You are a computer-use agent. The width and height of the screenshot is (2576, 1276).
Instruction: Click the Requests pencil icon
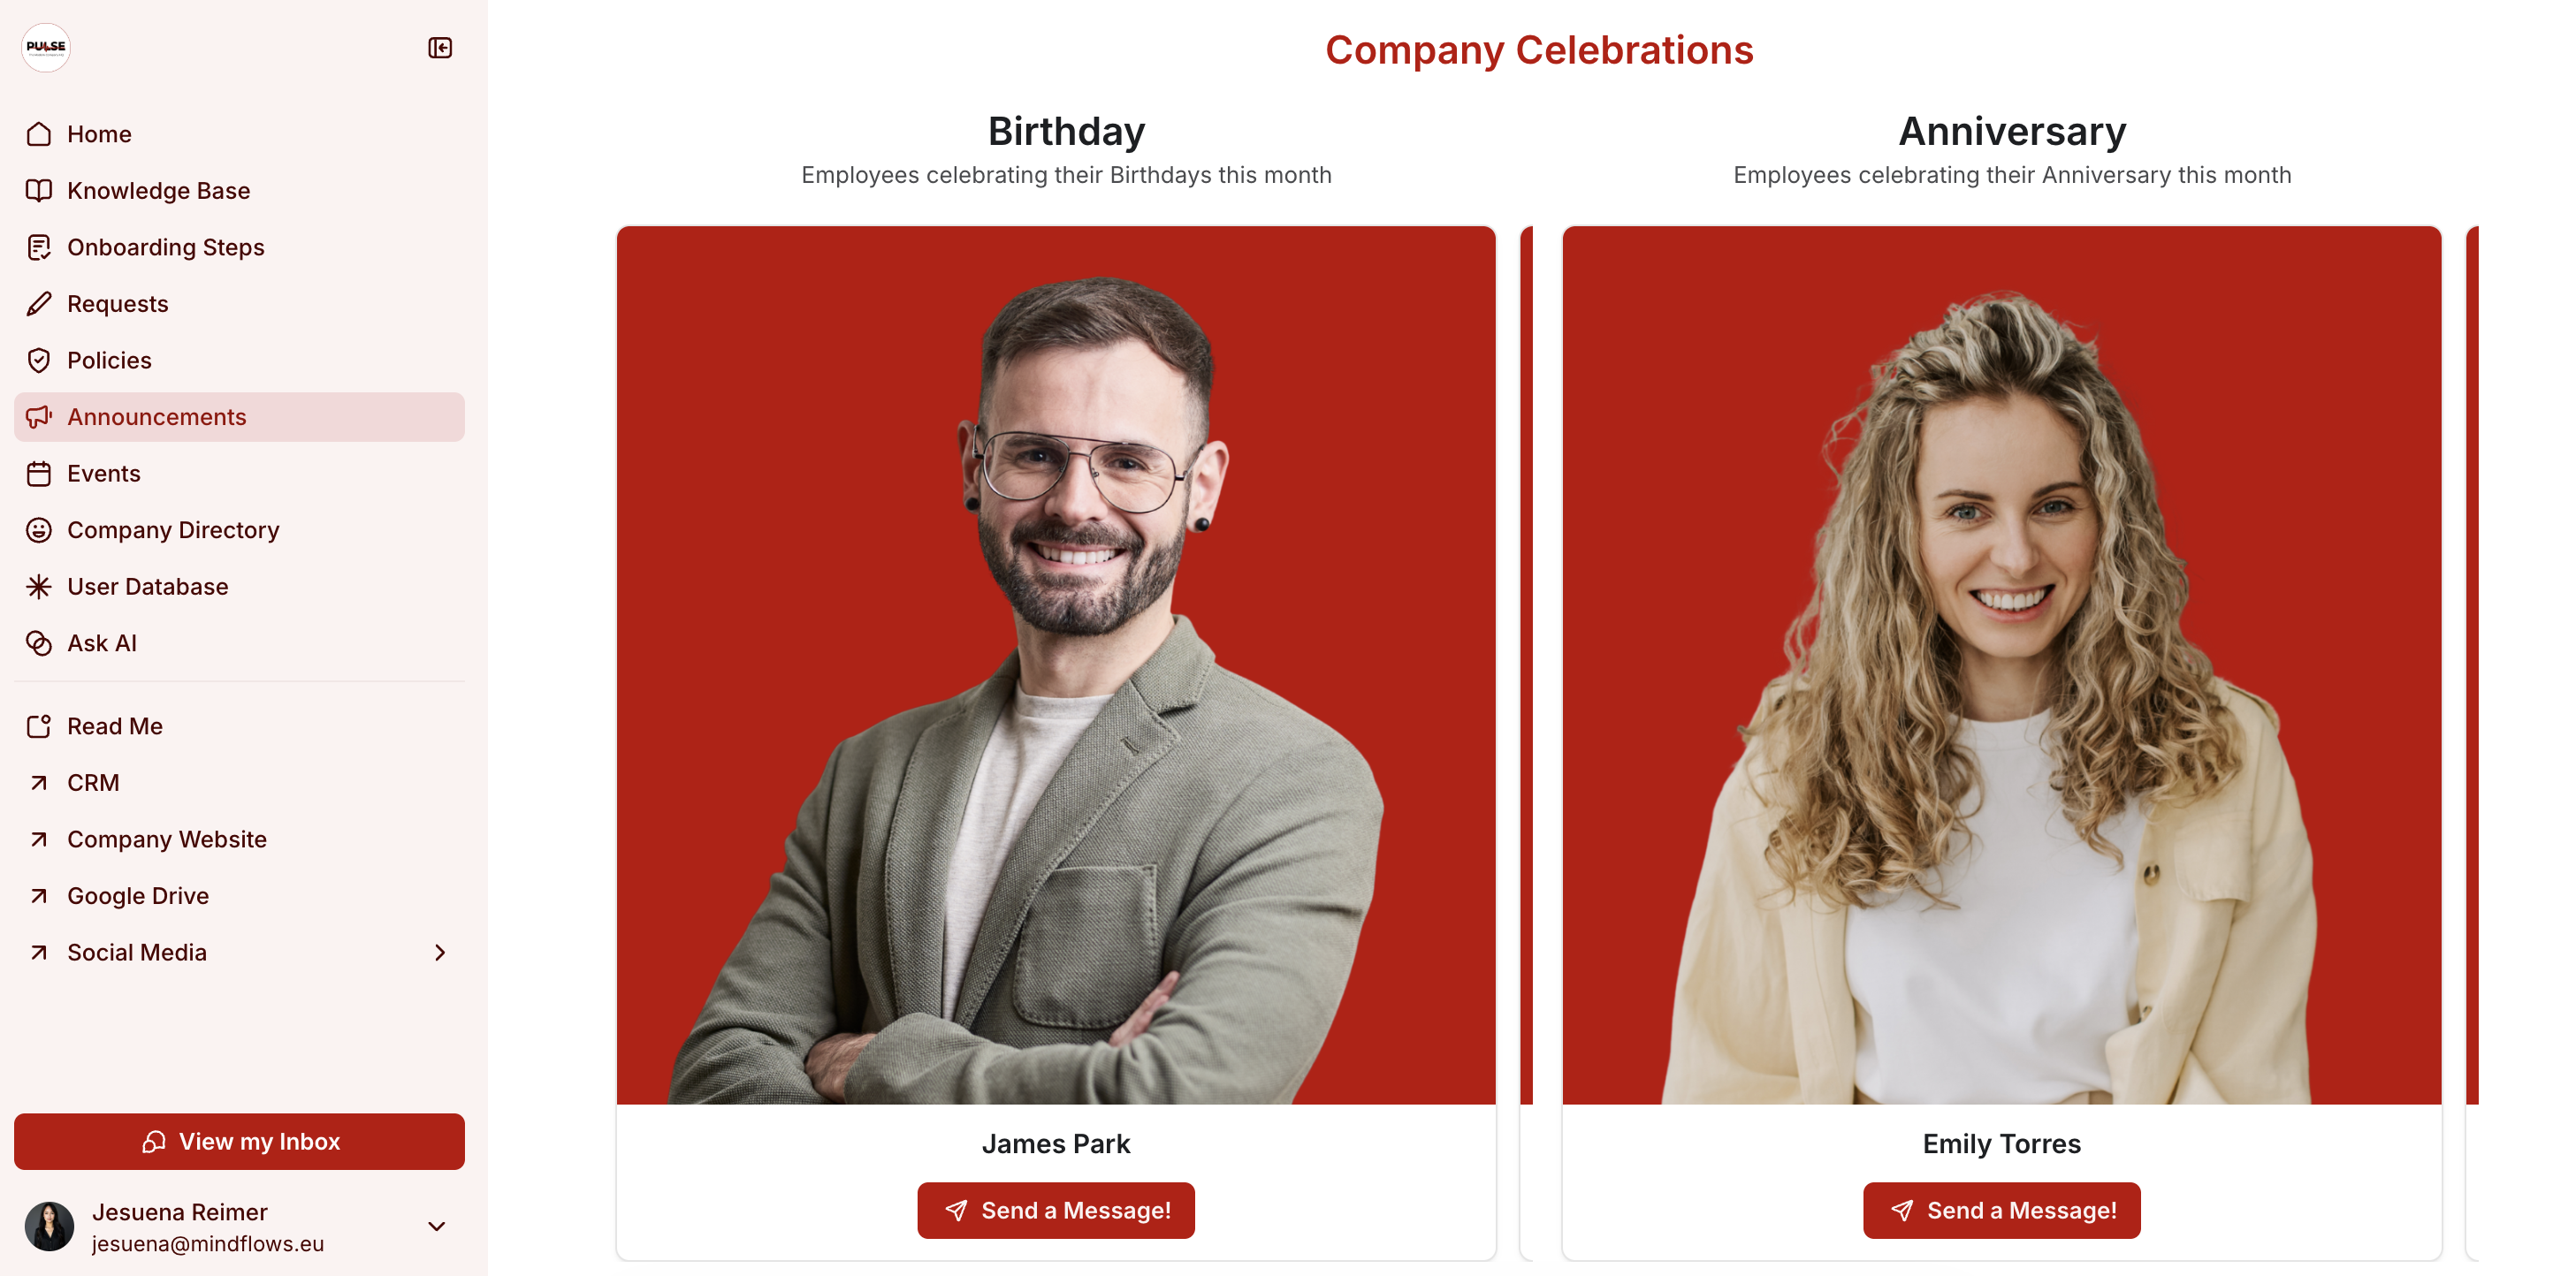pyautogui.click(x=39, y=304)
